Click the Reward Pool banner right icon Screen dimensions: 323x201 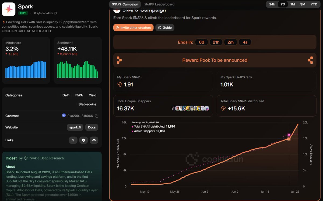[310, 60]
